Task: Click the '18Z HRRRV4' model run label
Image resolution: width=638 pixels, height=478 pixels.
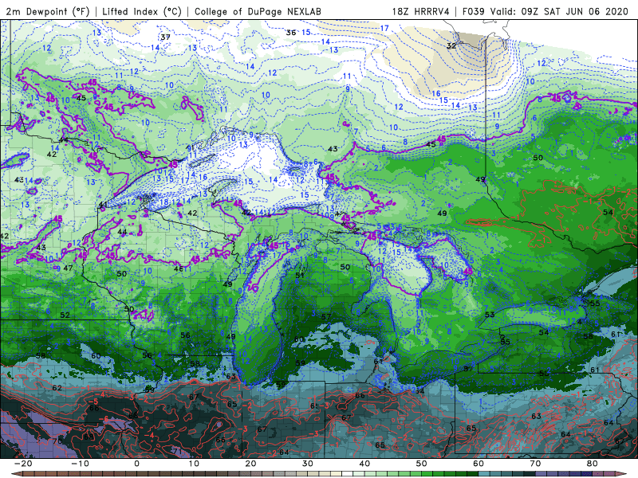Action: coord(421,11)
